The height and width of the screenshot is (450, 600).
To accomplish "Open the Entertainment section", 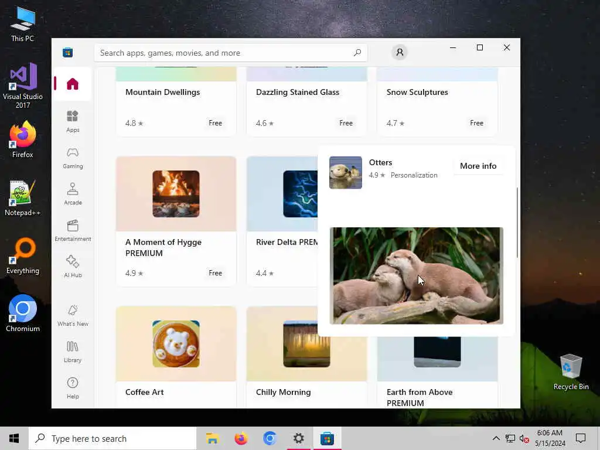I will [72, 230].
